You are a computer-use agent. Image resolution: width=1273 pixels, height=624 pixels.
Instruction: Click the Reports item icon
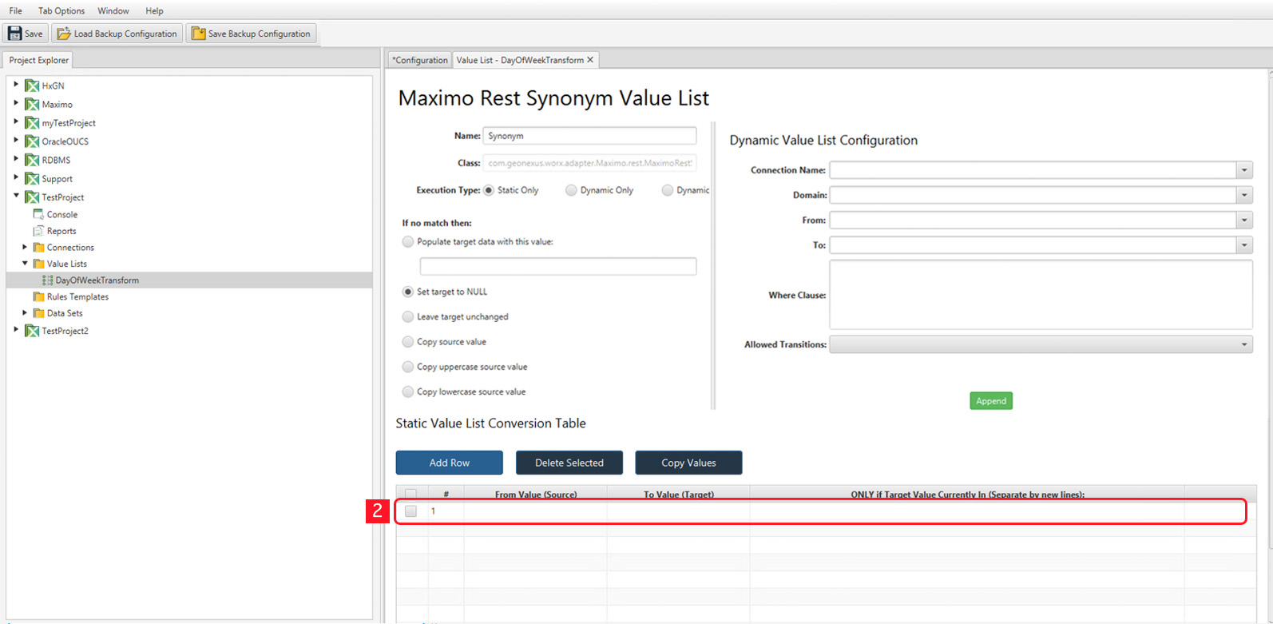coord(38,231)
